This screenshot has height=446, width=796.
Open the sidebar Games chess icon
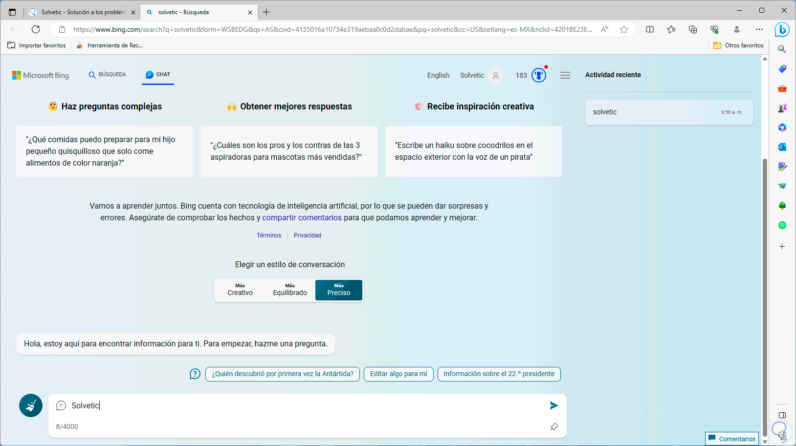click(782, 108)
